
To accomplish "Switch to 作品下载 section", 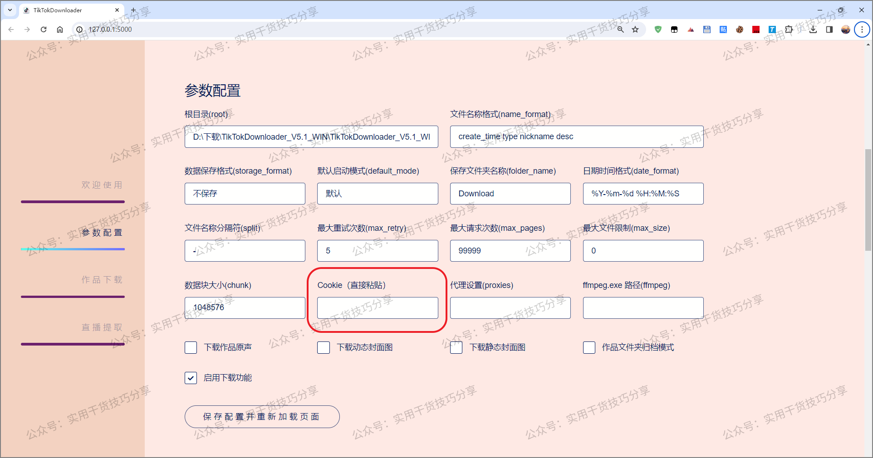I will click(101, 280).
